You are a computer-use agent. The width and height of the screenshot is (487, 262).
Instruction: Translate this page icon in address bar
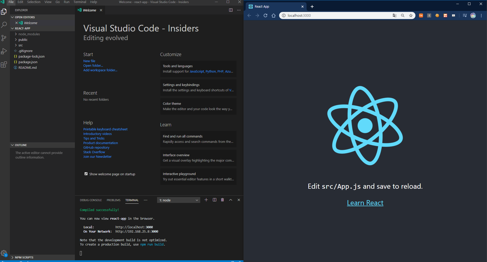(395, 15)
